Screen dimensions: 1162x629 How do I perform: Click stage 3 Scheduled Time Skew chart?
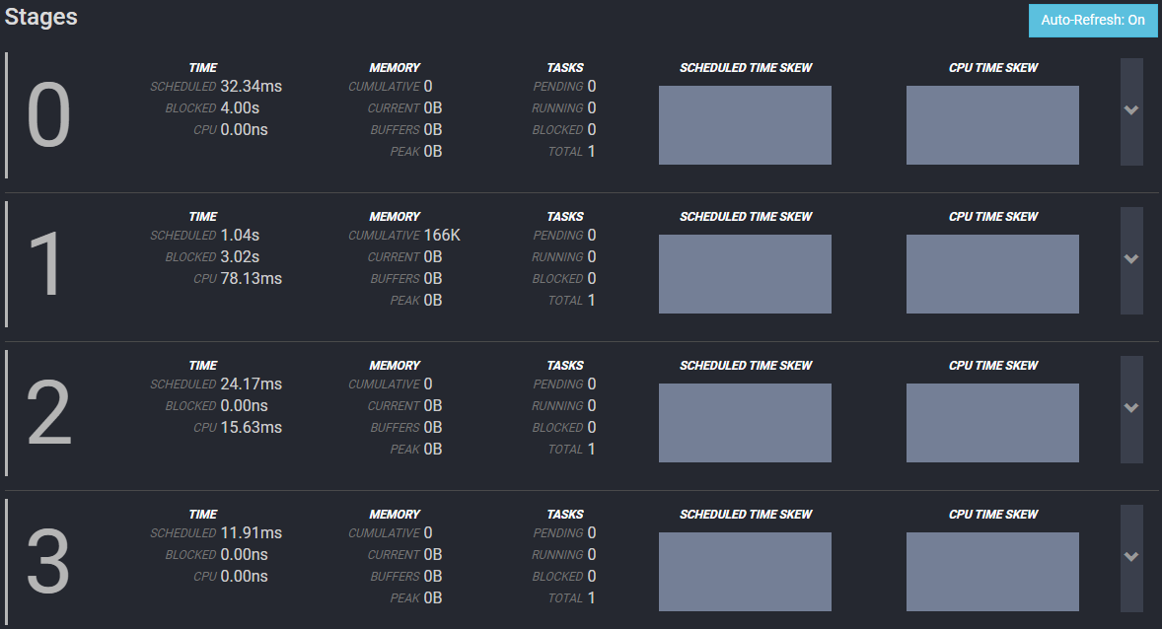click(x=745, y=572)
